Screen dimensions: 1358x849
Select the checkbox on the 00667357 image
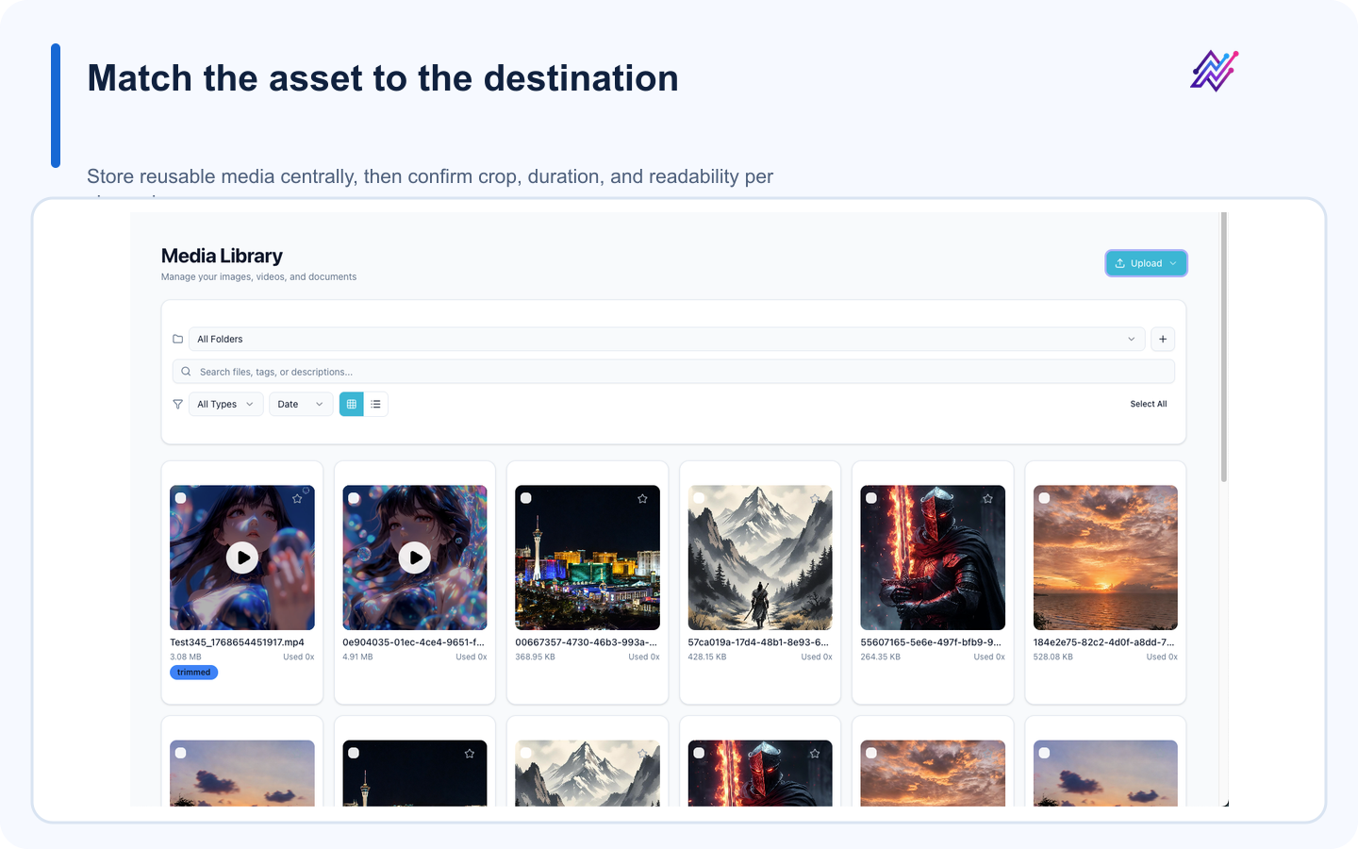[x=526, y=498]
